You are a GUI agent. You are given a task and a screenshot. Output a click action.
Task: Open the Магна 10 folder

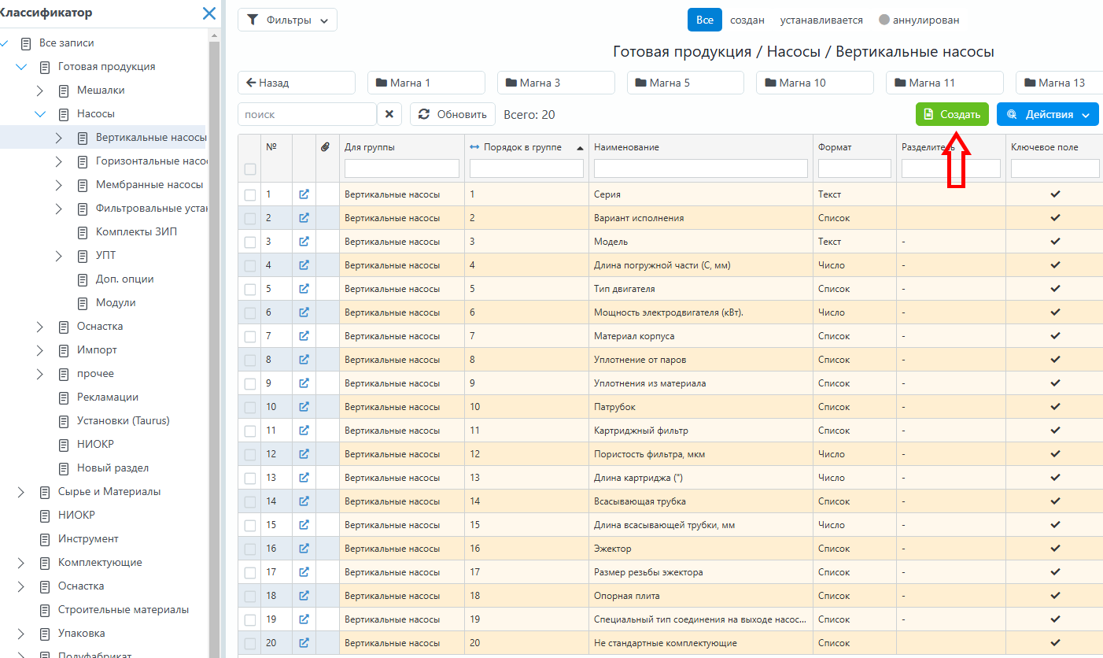tap(814, 83)
